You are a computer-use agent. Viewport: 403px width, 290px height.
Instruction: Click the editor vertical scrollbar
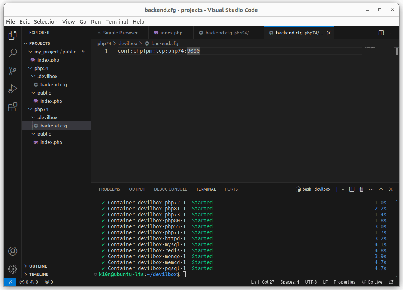396,112
